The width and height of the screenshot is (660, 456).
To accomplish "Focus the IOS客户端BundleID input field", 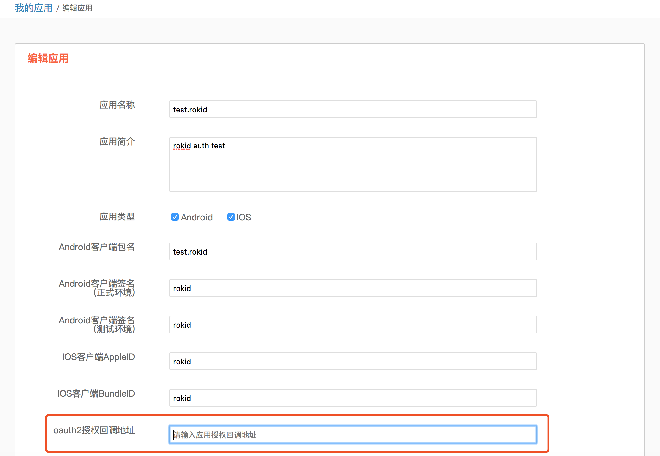I will pos(353,398).
